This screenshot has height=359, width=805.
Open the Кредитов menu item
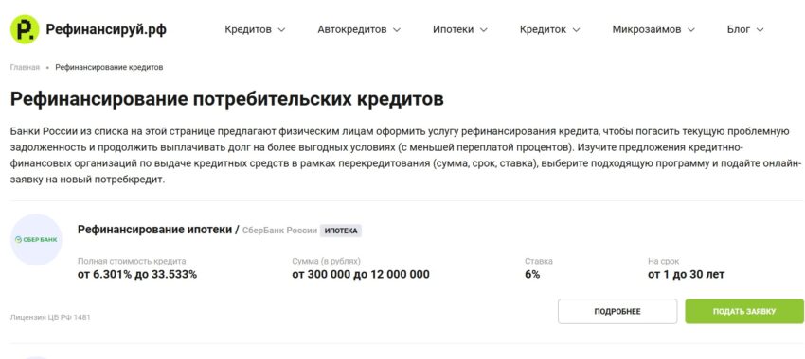point(248,29)
